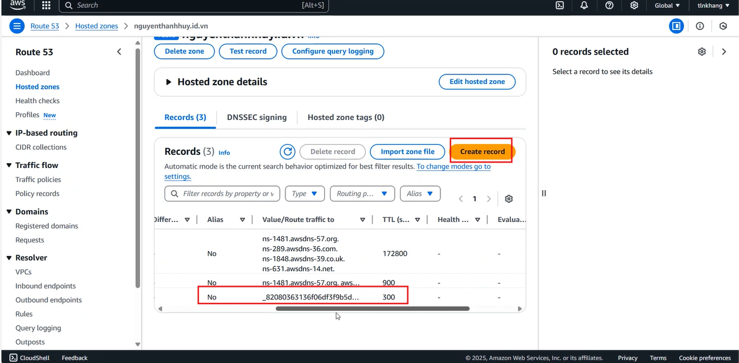Sort by the TTL column arrow

(417, 220)
